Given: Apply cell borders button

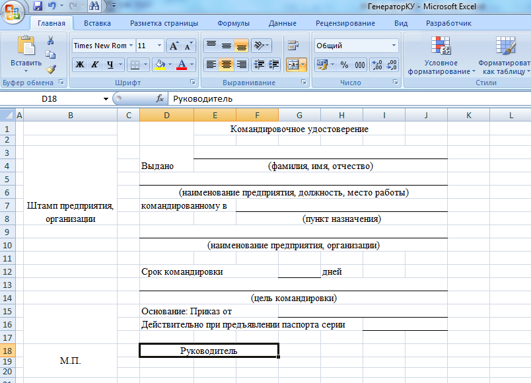Looking at the screenshot, I should tap(135, 65).
